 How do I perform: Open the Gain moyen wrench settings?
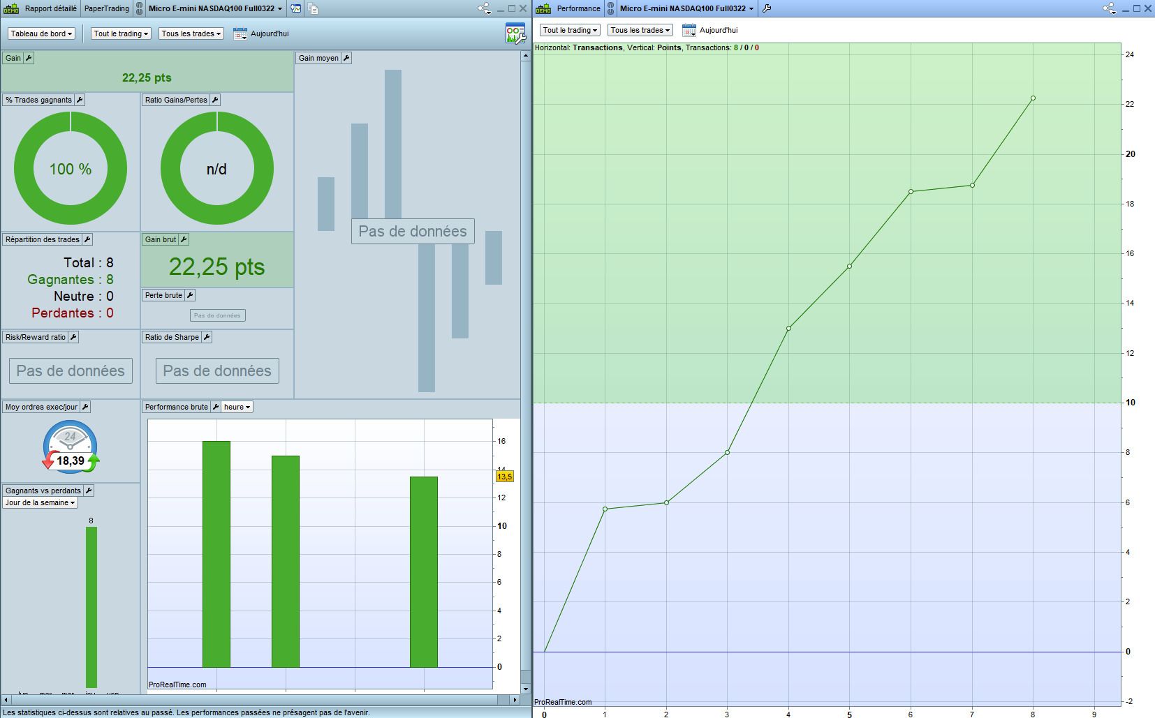click(346, 58)
